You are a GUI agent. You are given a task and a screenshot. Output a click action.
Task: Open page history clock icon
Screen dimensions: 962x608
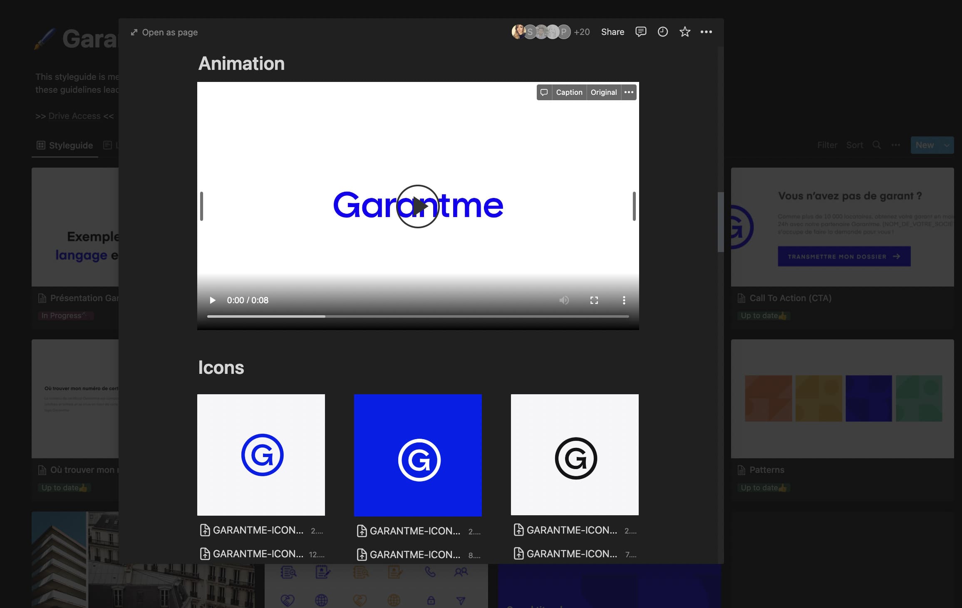[x=663, y=32]
